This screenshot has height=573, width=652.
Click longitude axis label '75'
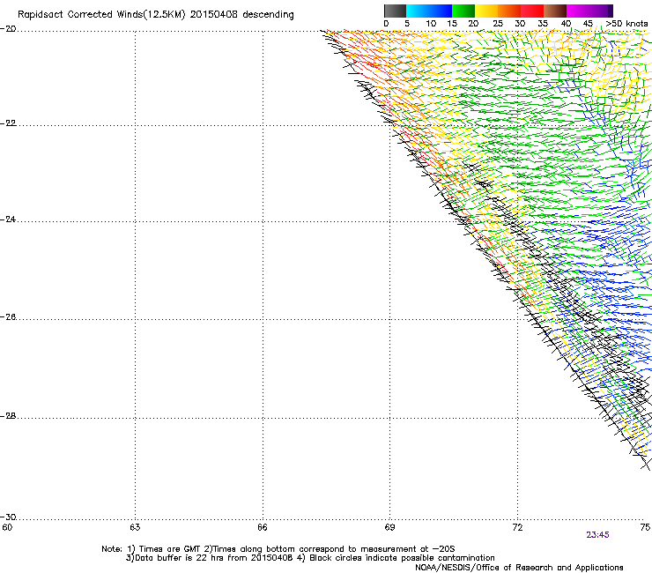click(645, 527)
